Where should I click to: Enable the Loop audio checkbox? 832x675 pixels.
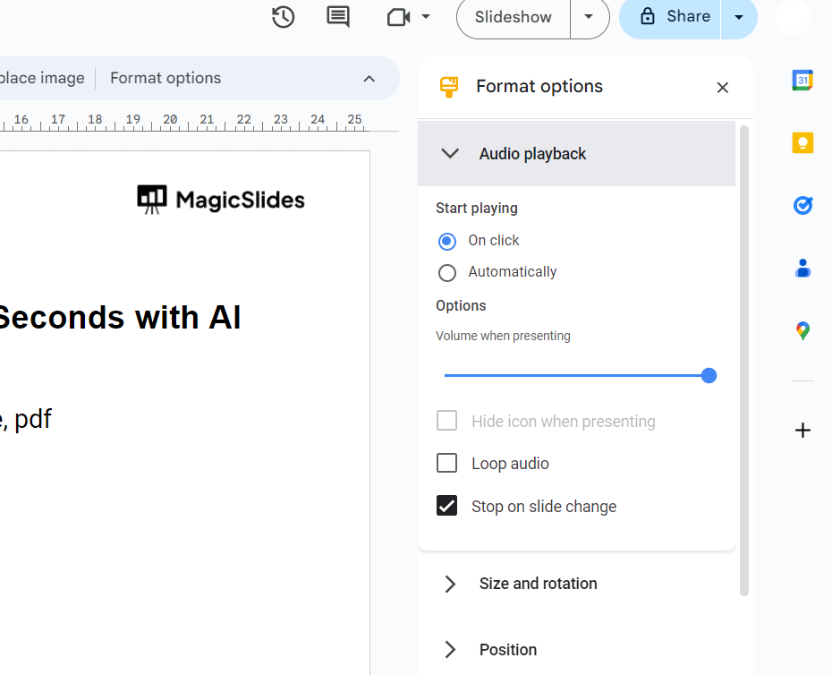(446, 463)
